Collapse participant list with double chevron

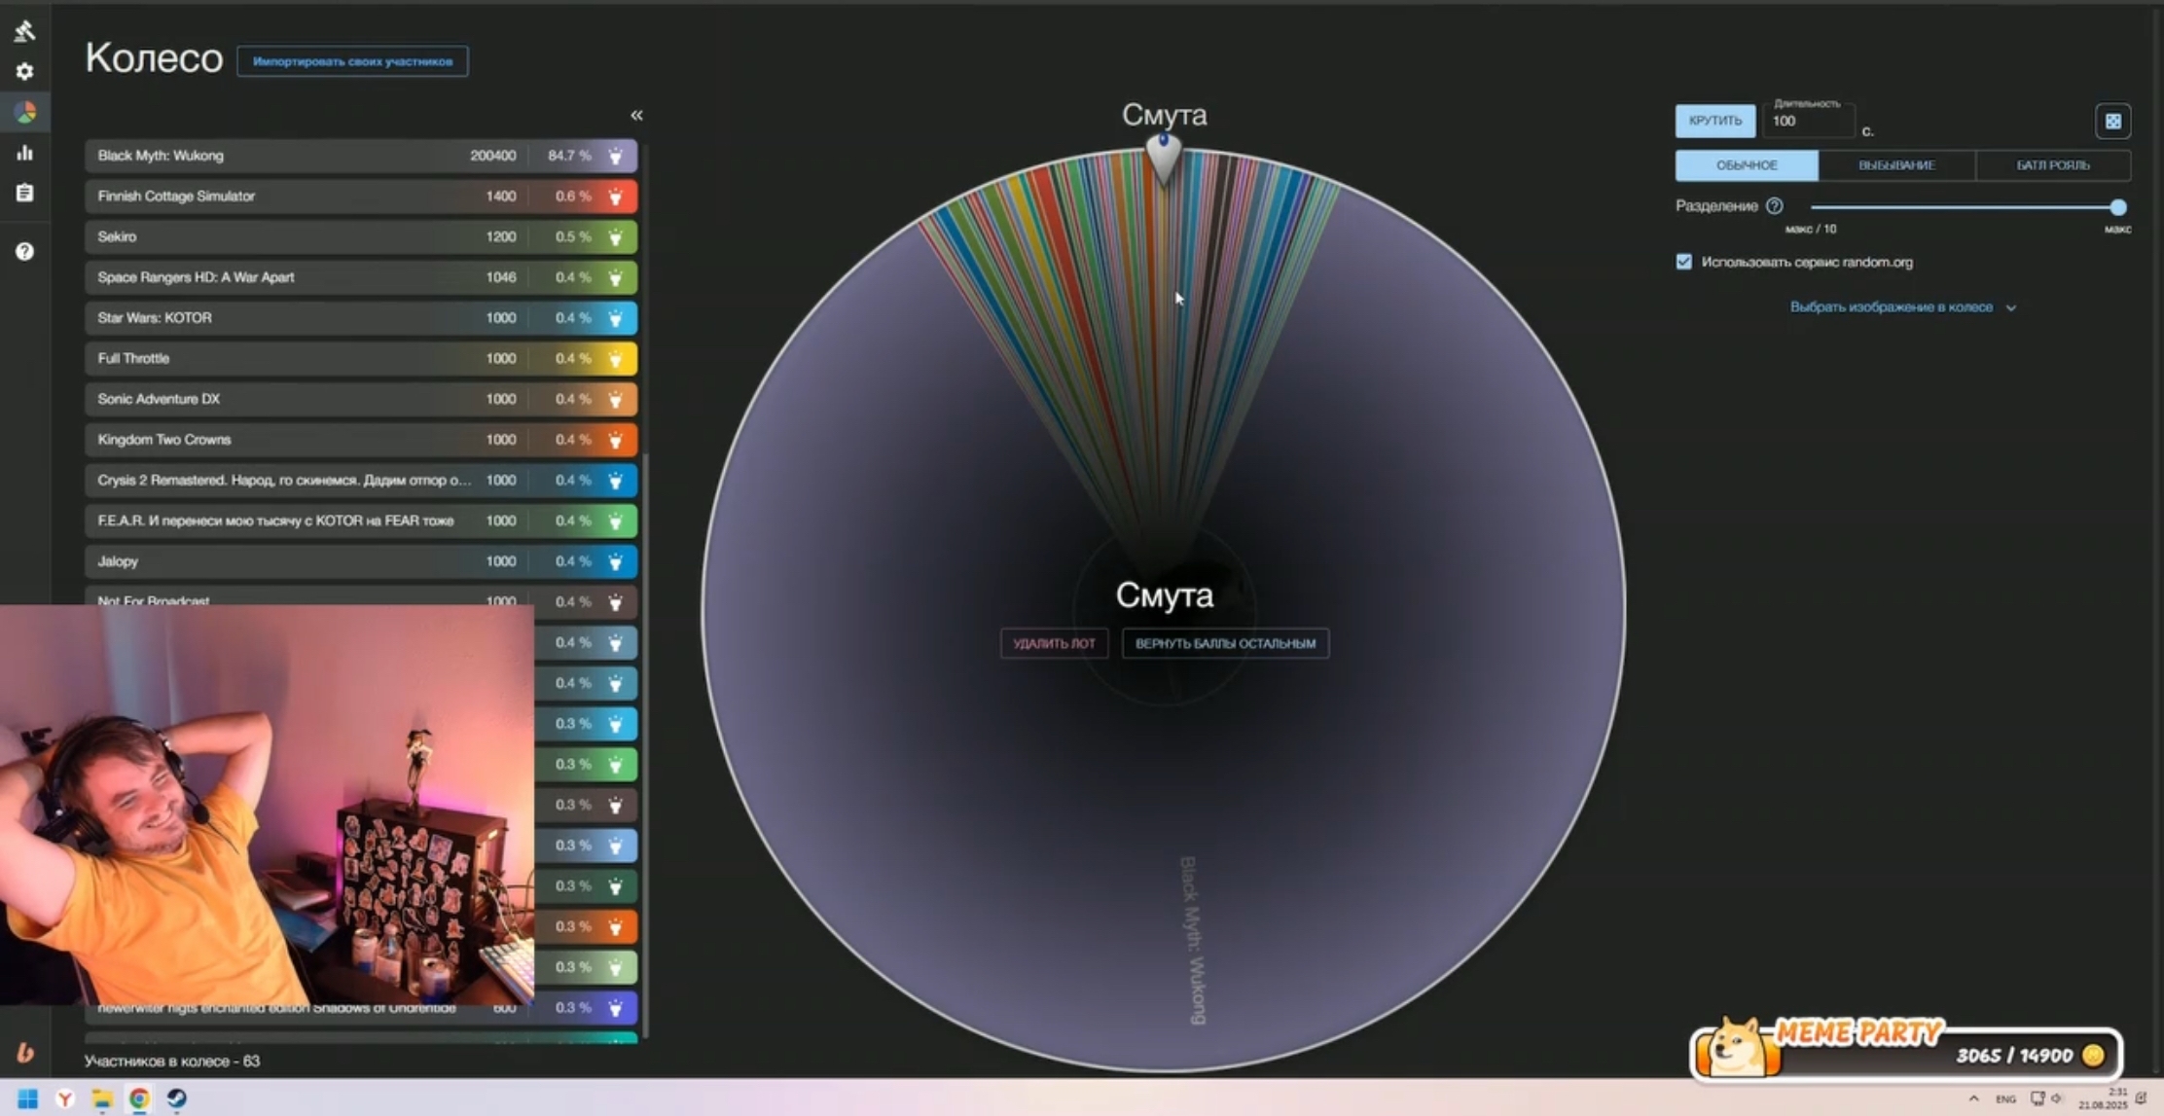[x=636, y=116]
